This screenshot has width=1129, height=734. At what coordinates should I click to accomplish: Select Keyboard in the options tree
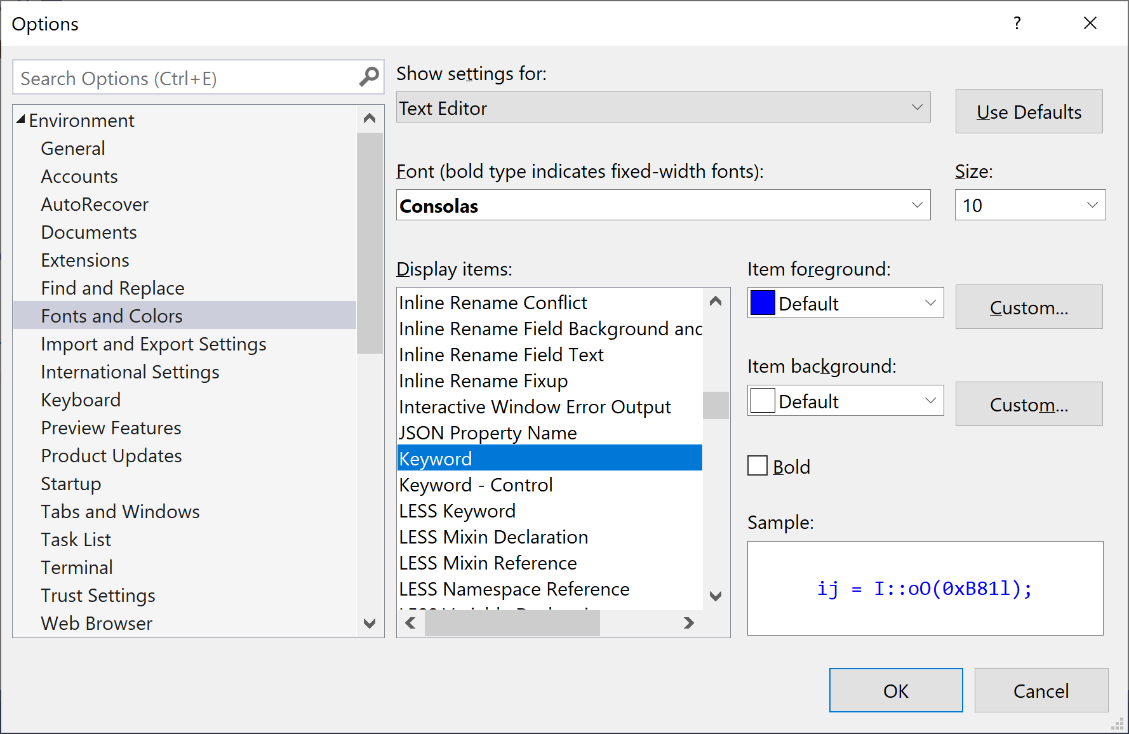point(81,399)
